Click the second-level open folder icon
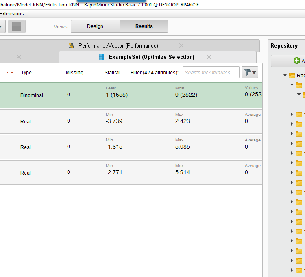 tap(299, 85)
